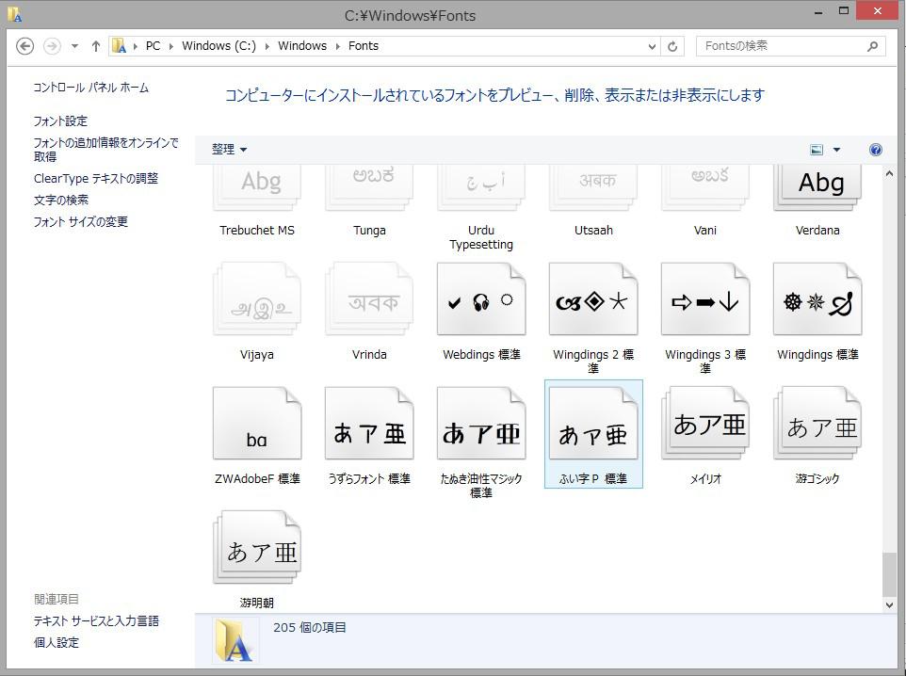Expand the chevron after Windows breadcrumb
This screenshot has width=906, height=676.
(337, 46)
